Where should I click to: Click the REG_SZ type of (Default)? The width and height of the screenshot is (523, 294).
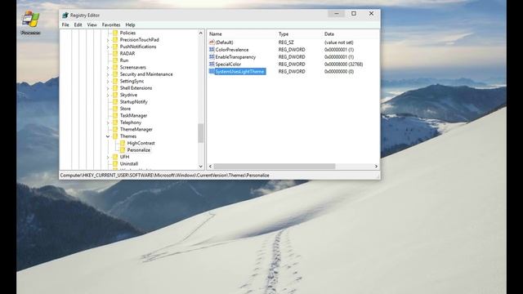click(x=286, y=42)
